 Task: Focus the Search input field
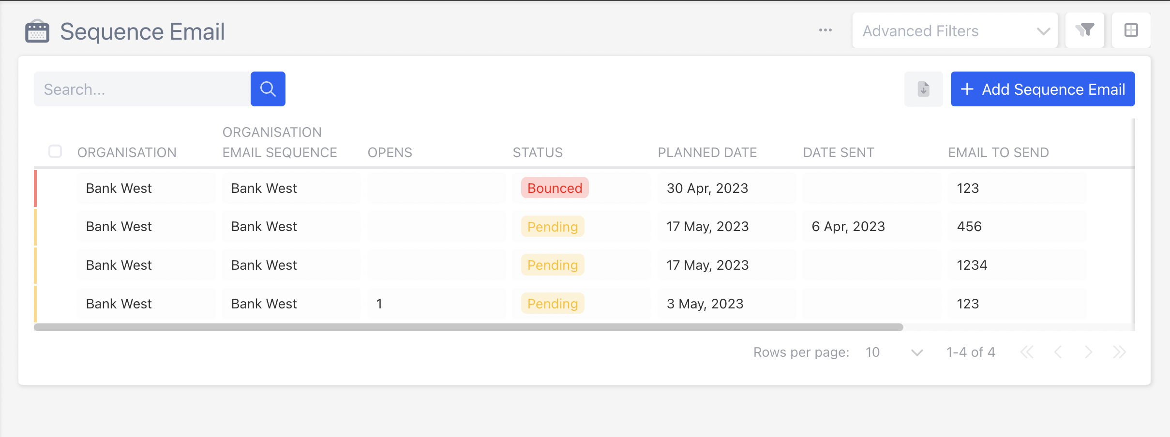pos(142,89)
